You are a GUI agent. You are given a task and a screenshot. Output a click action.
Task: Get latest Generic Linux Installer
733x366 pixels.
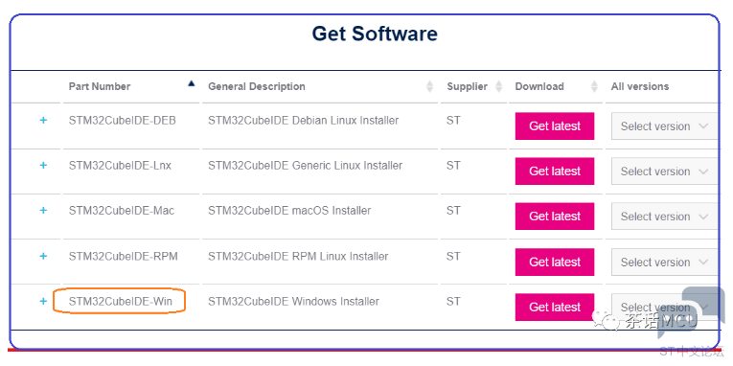[x=555, y=172]
